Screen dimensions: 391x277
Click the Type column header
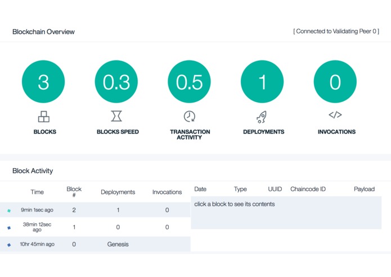click(240, 189)
